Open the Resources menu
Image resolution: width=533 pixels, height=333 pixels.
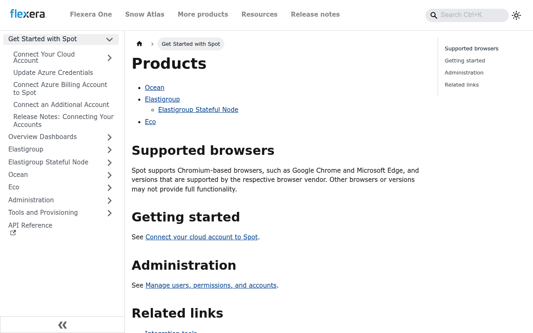[259, 15]
